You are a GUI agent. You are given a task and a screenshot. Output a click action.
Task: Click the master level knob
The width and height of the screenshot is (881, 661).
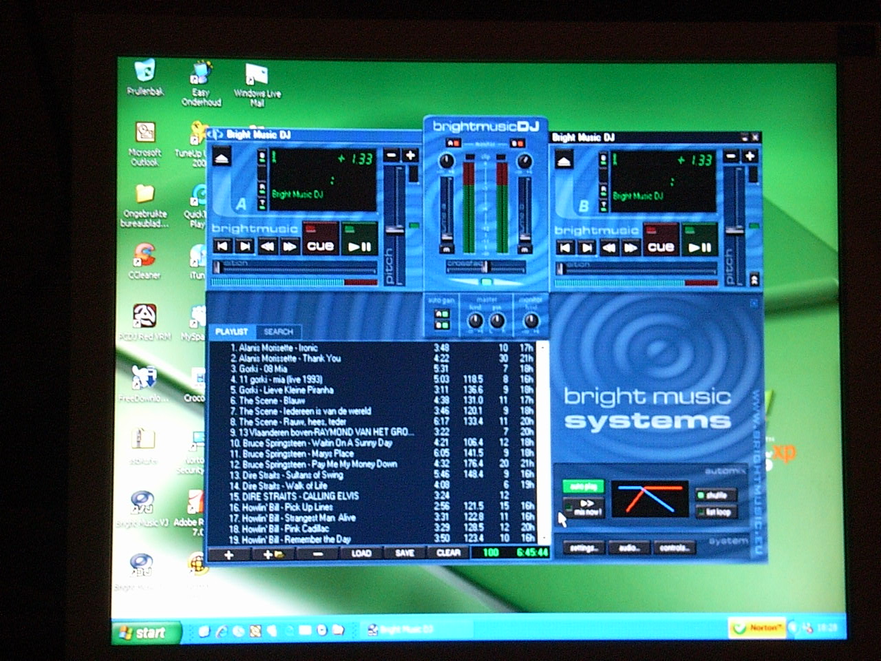pos(475,321)
